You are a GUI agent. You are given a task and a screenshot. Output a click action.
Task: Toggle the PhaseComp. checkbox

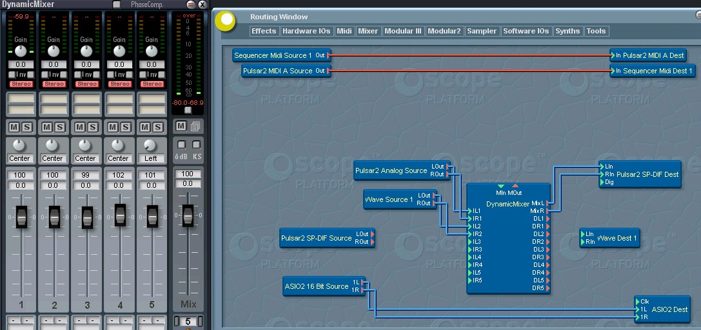[x=117, y=5]
